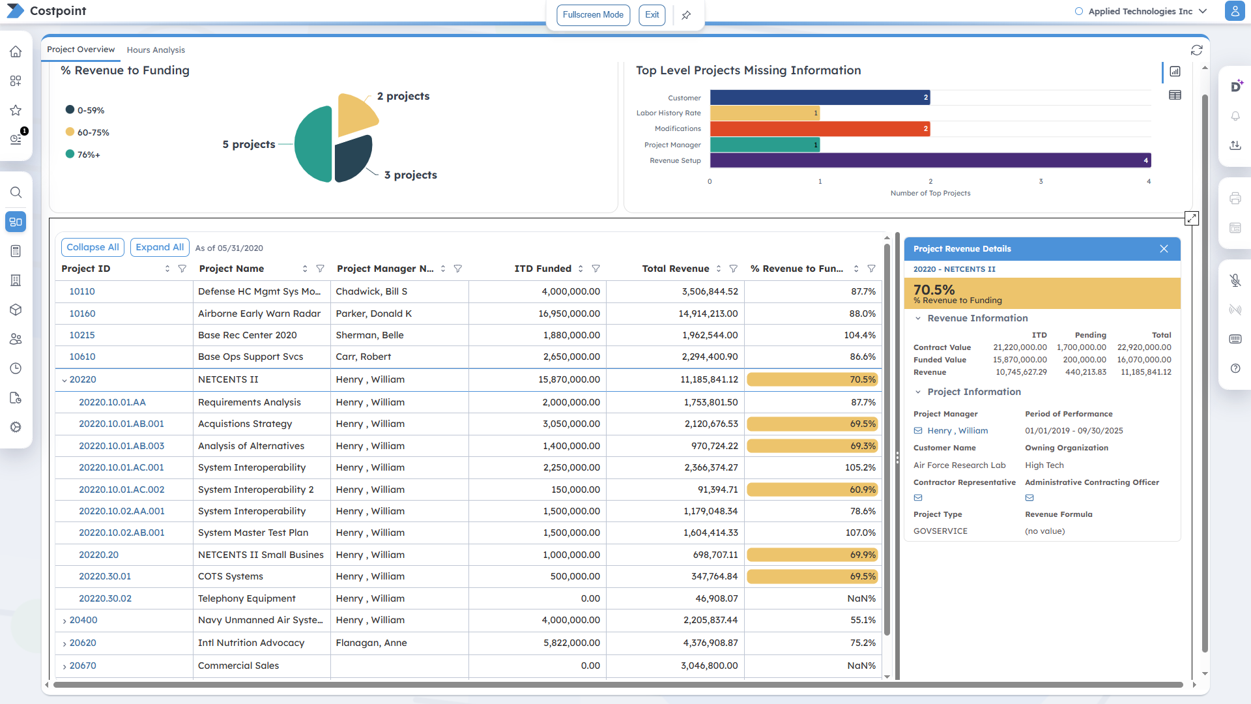Switch to Hours Analysis tab
Screen dimensions: 1251x704
point(156,50)
